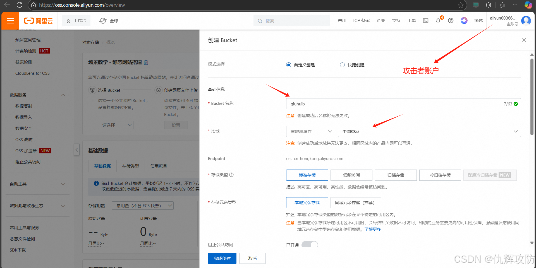This screenshot has height=268, width=536.
Task: Select the custom create radio option
Action: (289, 65)
